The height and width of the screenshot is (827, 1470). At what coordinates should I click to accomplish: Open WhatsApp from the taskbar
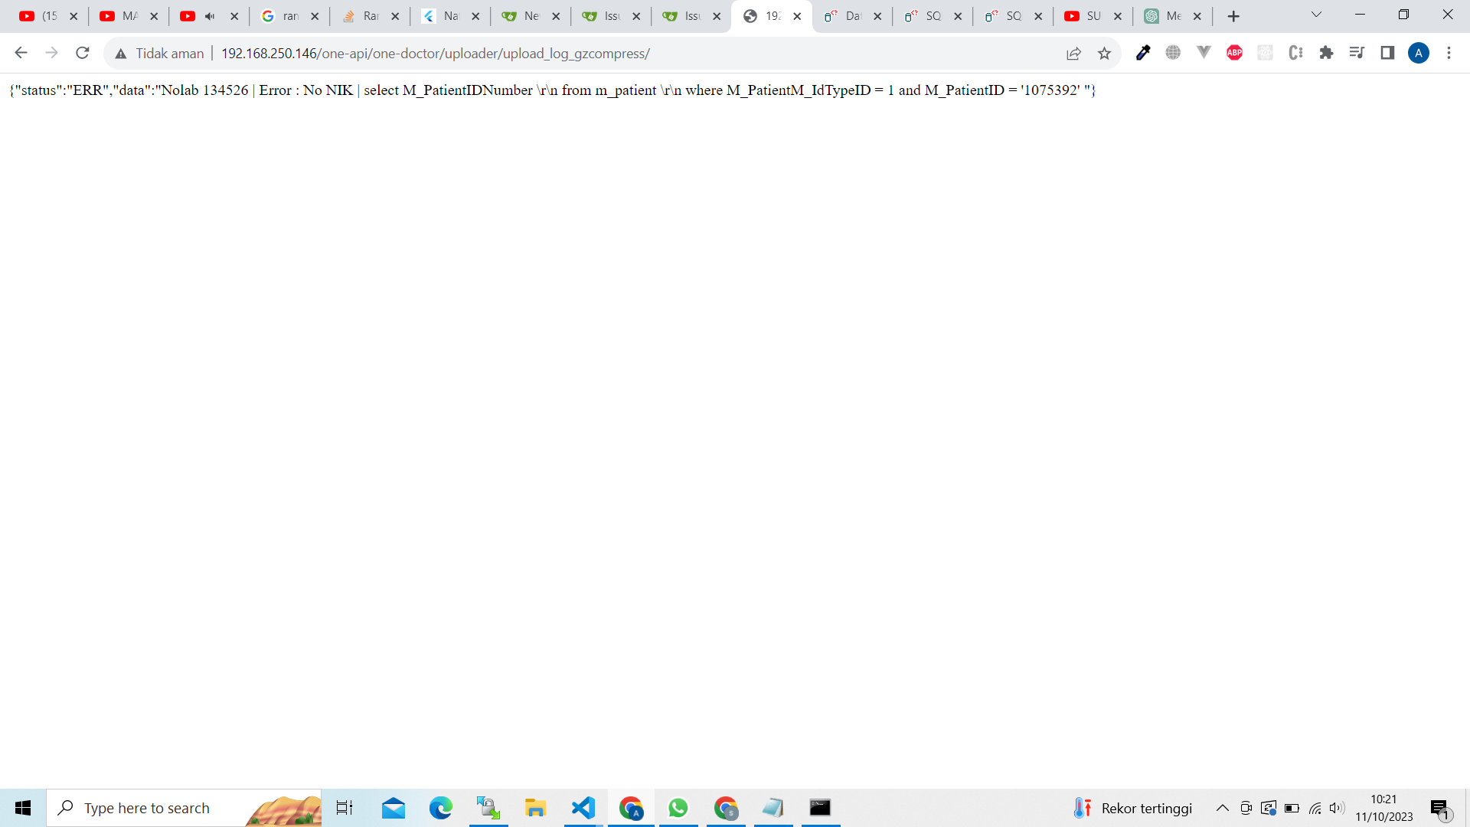point(678,808)
